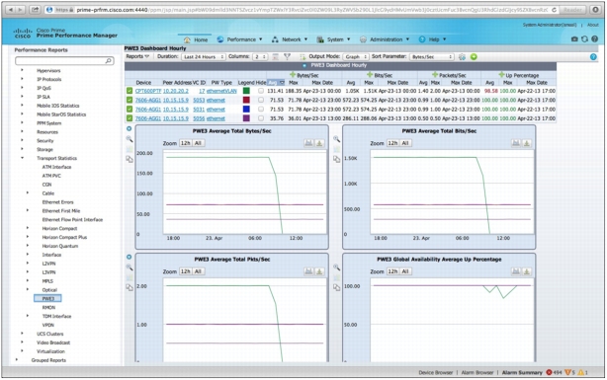
Task: Uncheck the CPT600PTF row green checkbox
Action: pyautogui.click(x=130, y=91)
